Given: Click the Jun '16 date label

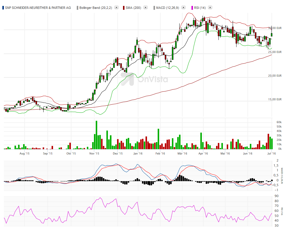Looking at the screenshot, I should pyautogui.click(x=248, y=154).
